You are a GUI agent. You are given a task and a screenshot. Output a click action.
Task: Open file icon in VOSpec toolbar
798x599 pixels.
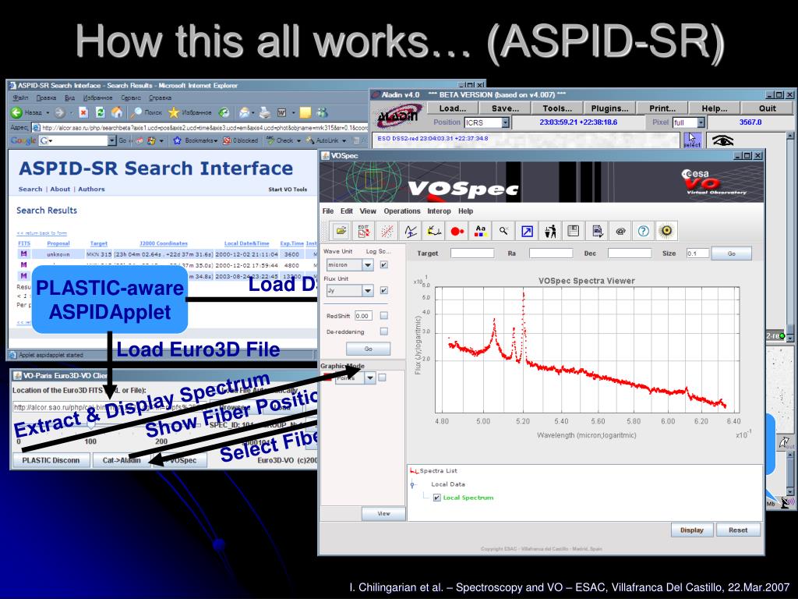coord(341,231)
